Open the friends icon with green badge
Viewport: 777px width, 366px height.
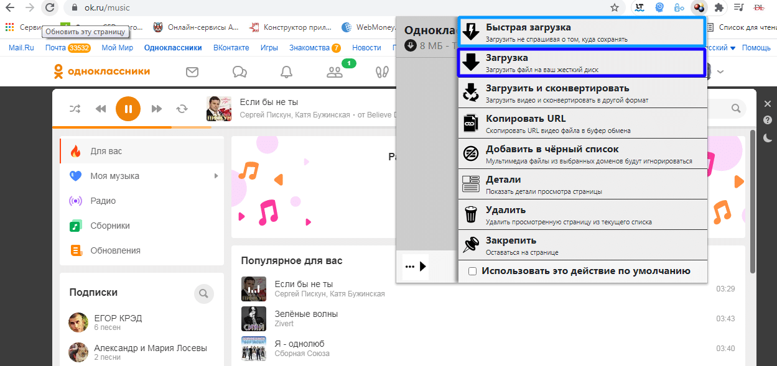tap(335, 72)
